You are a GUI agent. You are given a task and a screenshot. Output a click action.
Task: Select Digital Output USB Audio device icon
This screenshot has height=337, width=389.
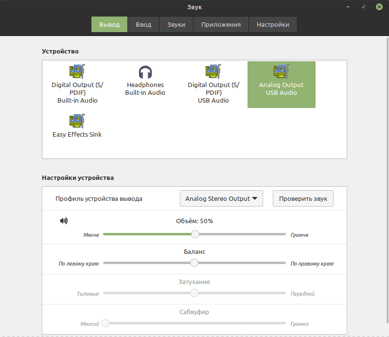(213, 71)
